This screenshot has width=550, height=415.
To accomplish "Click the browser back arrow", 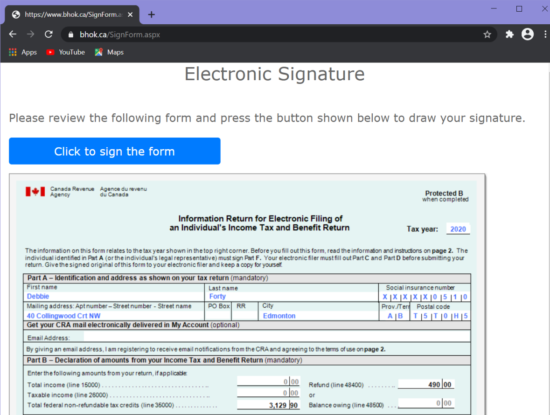I will coord(13,35).
